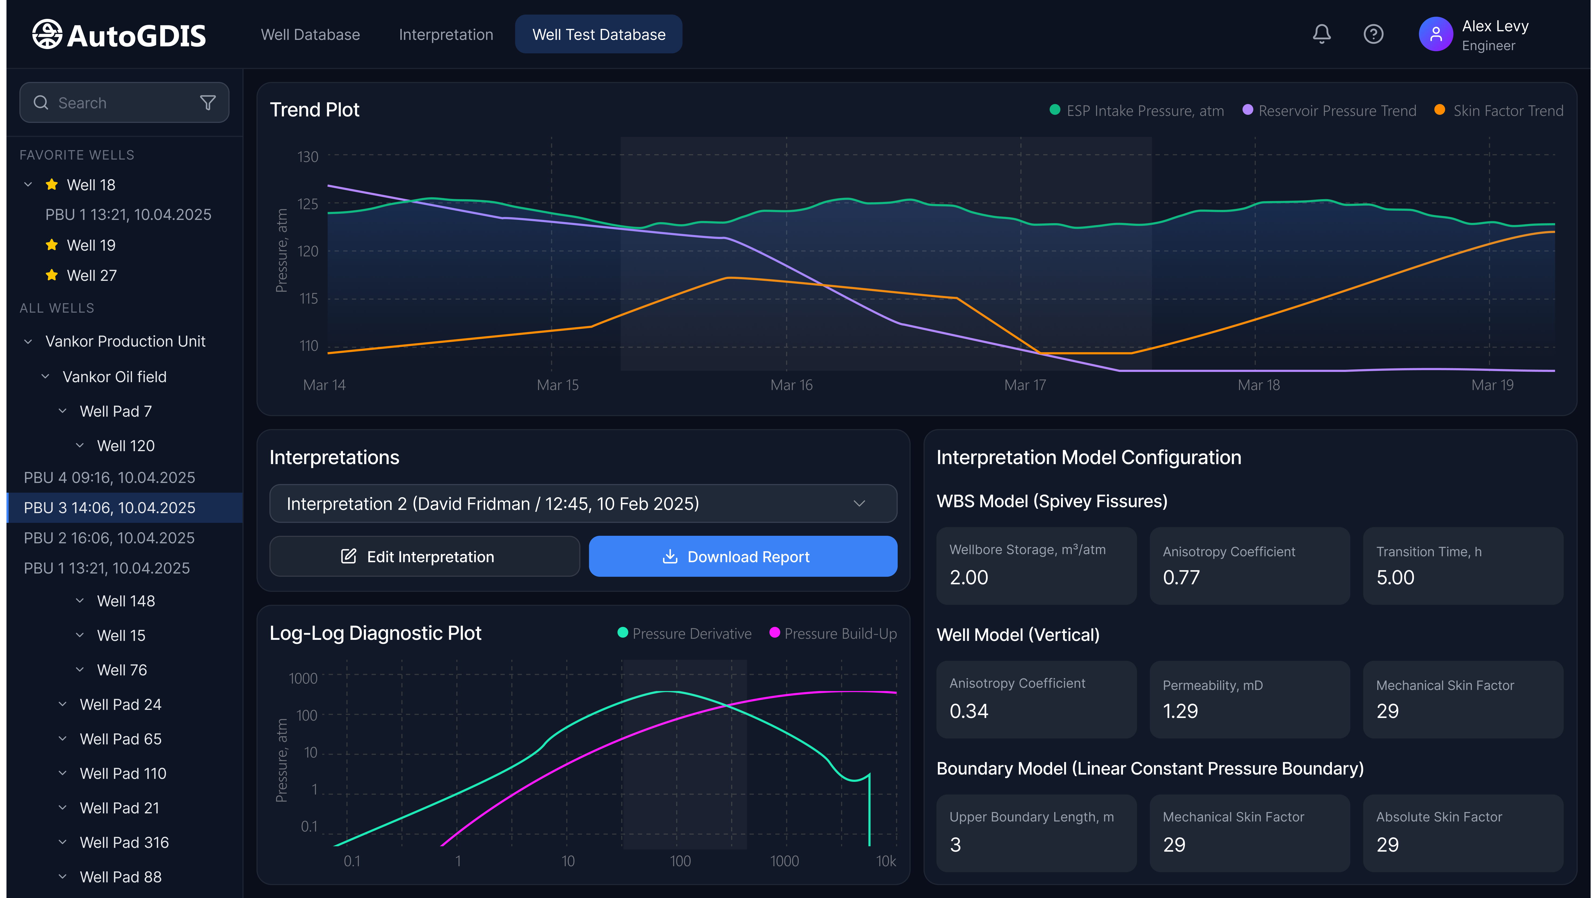
Task: Collapse the Well 120 chevron
Action: [x=80, y=445]
